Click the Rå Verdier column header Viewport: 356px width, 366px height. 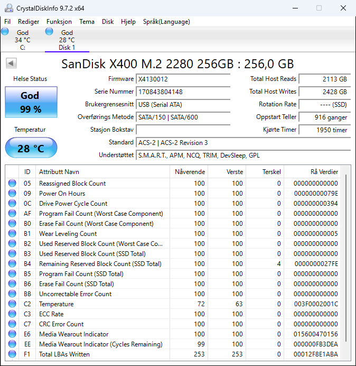tap(312, 172)
